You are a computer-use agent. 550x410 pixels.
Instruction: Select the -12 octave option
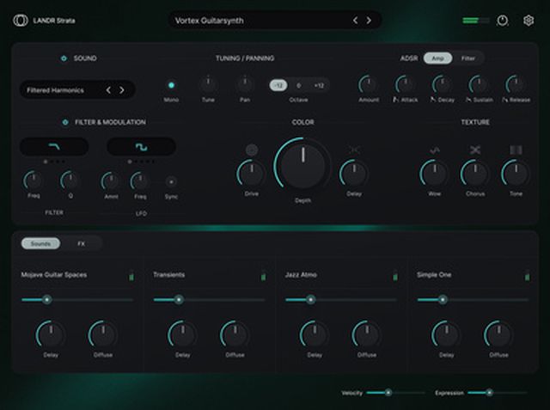pos(278,85)
